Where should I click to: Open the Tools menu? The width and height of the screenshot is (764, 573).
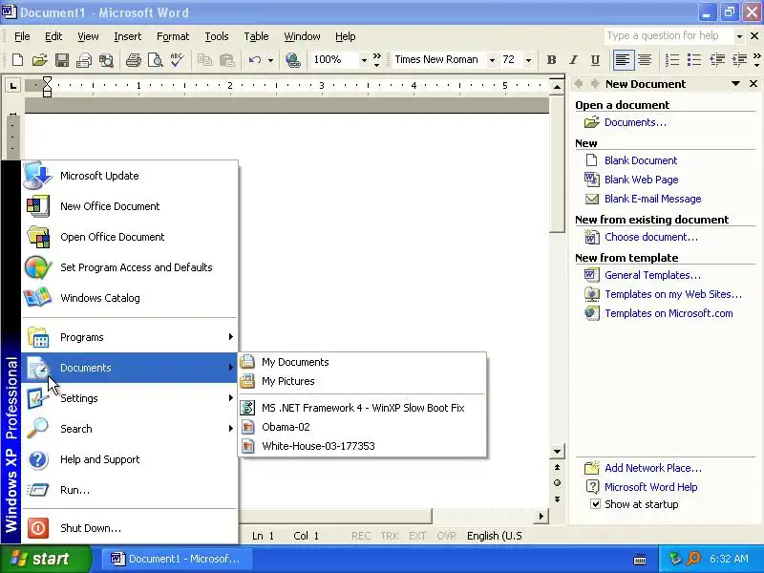217,36
